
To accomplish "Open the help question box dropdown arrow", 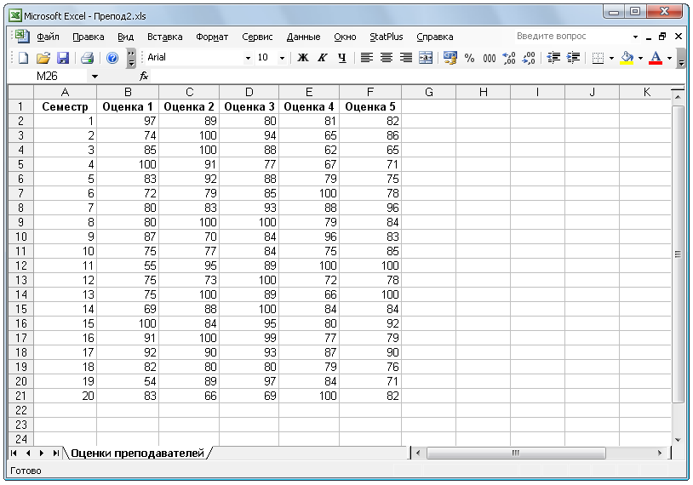I will click(x=635, y=37).
